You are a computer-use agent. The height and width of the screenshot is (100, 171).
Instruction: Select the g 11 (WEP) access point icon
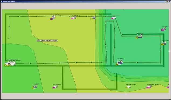pyautogui.click(x=93, y=18)
